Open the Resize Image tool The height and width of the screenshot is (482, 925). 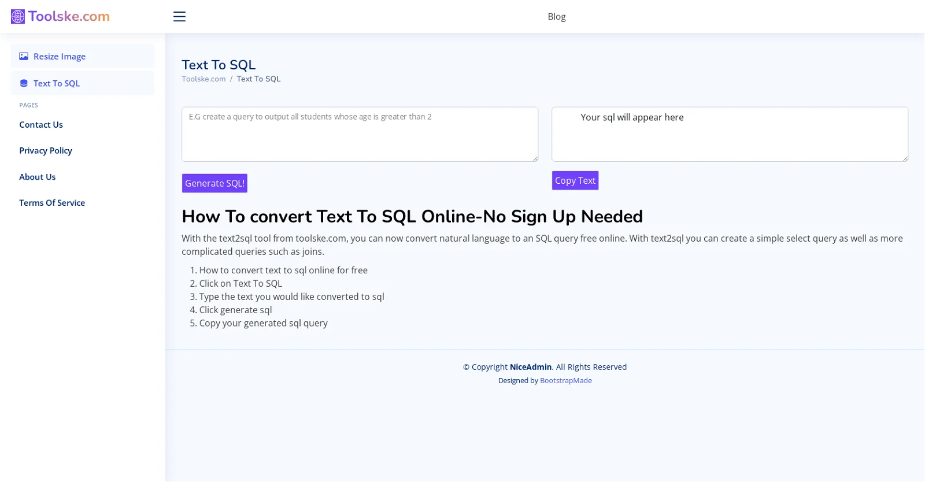point(58,56)
